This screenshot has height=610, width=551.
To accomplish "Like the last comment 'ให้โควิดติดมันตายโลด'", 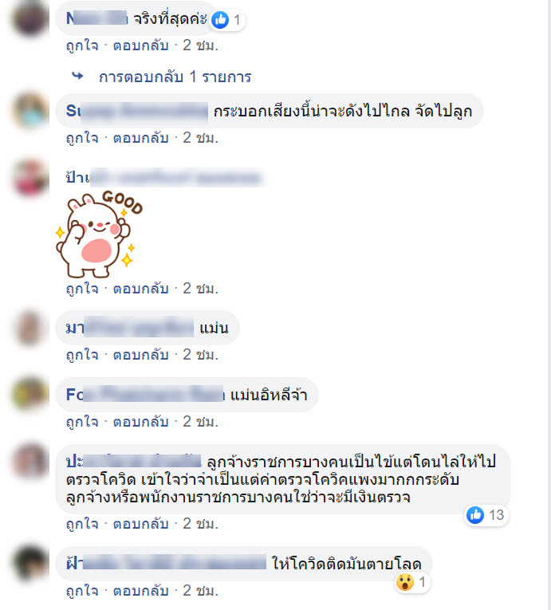I will (x=82, y=591).
